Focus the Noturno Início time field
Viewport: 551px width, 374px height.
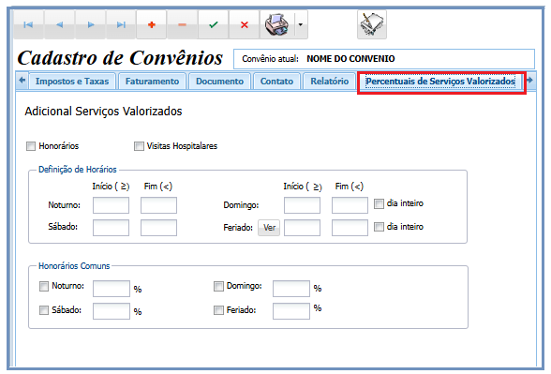point(111,205)
